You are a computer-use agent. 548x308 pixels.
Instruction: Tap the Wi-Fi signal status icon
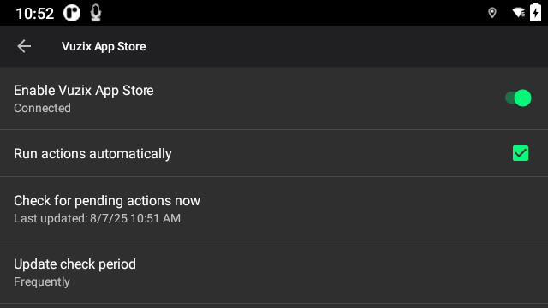coord(518,13)
